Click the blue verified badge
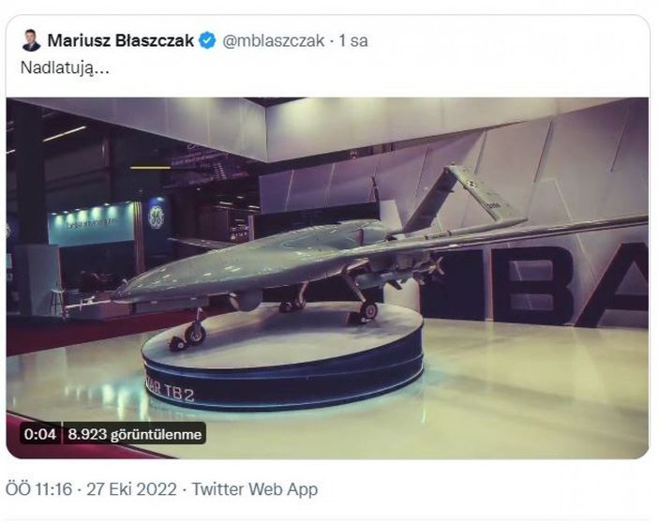This screenshot has width=659, height=524. [x=208, y=41]
